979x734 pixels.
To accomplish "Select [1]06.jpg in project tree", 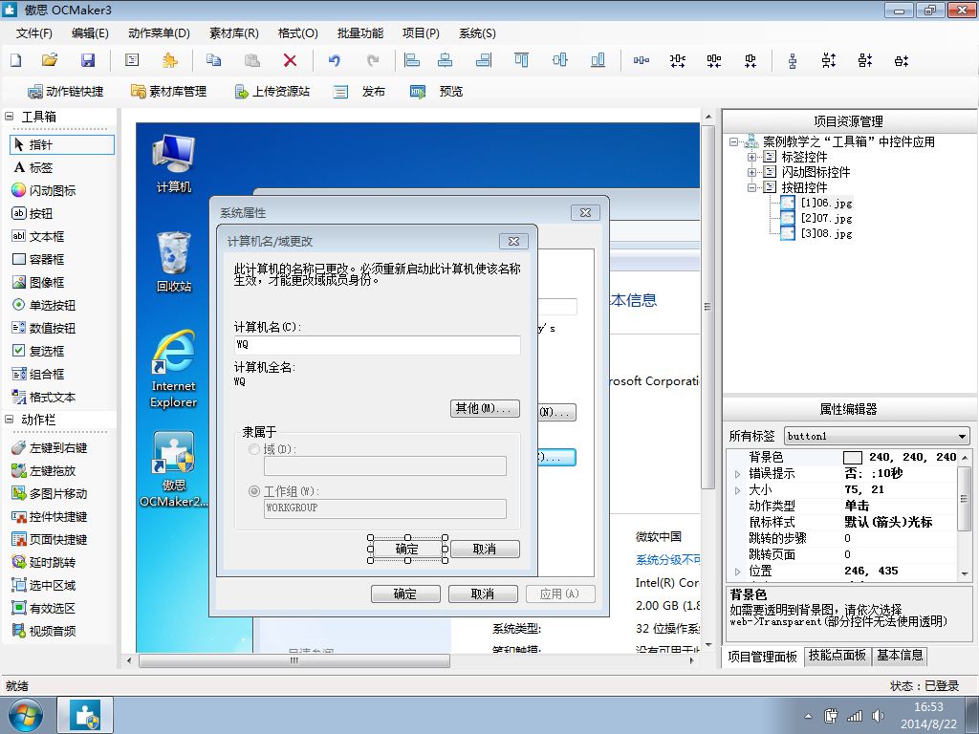I will point(826,203).
